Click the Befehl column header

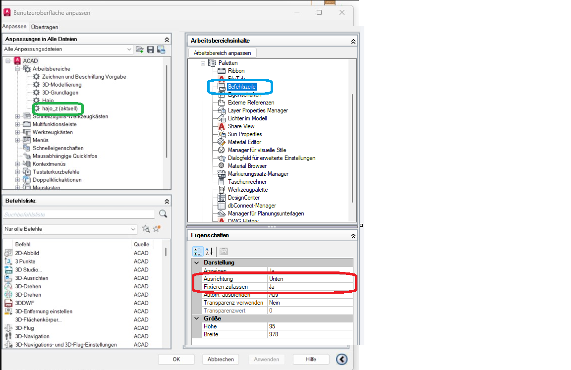pyautogui.click(x=23, y=245)
